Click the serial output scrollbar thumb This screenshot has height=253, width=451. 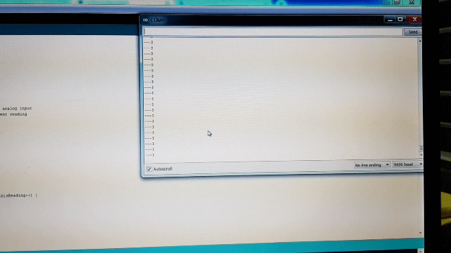pos(421,148)
